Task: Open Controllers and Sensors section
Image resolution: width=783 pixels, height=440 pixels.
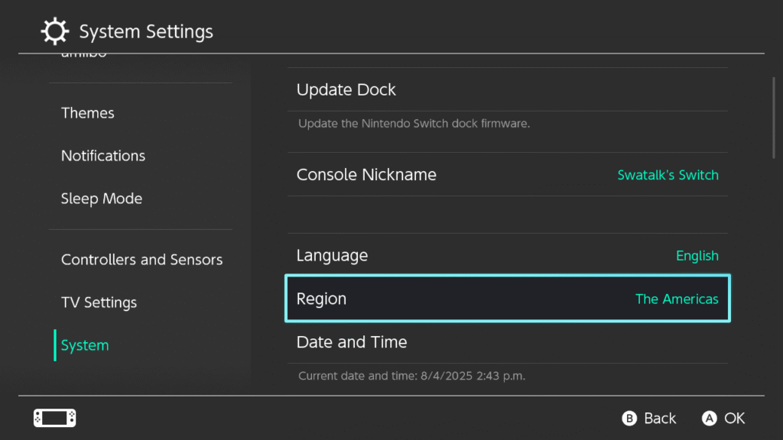Action: pyautogui.click(x=141, y=260)
